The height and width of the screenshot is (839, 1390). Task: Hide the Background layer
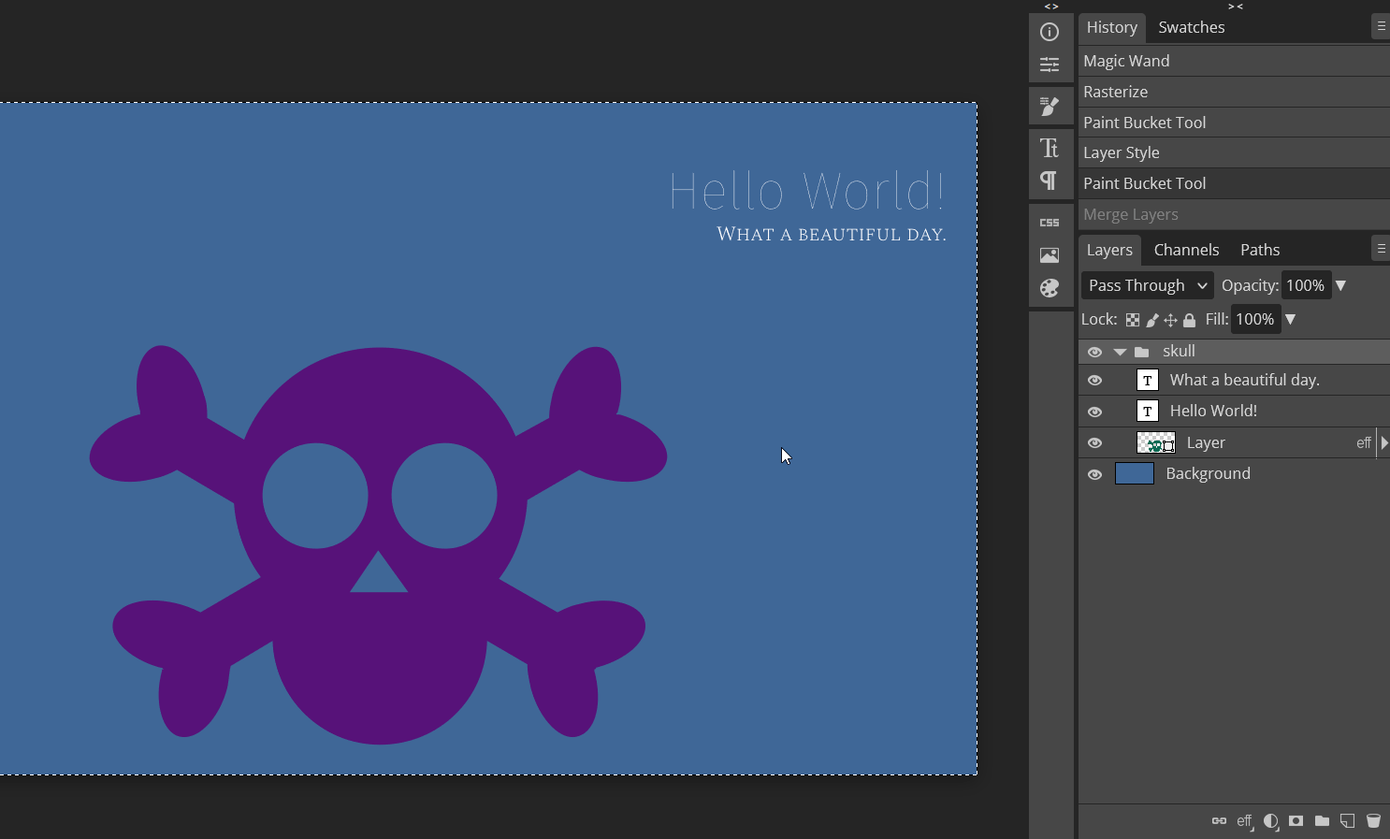point(1094,474)
